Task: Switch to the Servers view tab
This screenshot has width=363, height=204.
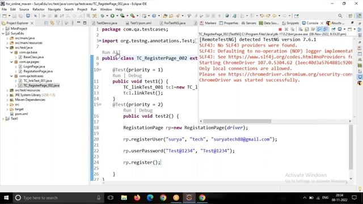Action: point(248,23)
